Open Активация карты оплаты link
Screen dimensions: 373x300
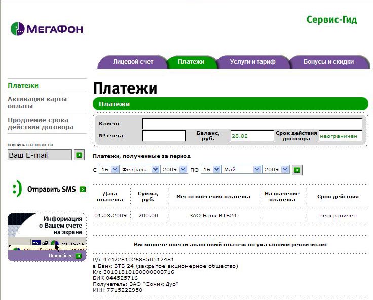(x=37, y=103)
